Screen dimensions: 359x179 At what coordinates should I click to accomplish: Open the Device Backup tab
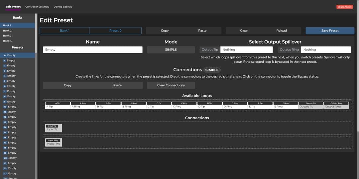(x=63, y=7)
